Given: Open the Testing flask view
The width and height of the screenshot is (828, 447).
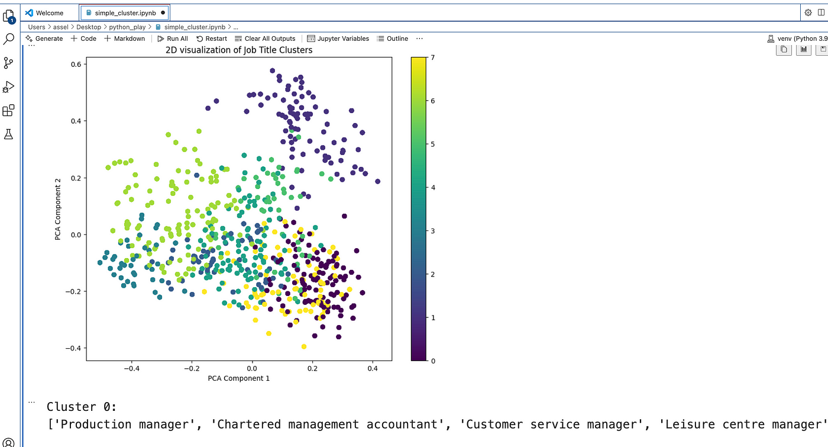Looking at the screenshot, I should point(8,134).
